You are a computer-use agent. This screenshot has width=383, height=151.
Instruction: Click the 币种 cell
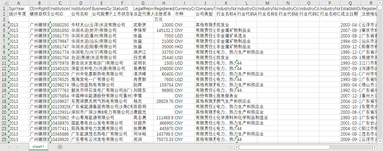pyautogui.click(x=185, y=14)
